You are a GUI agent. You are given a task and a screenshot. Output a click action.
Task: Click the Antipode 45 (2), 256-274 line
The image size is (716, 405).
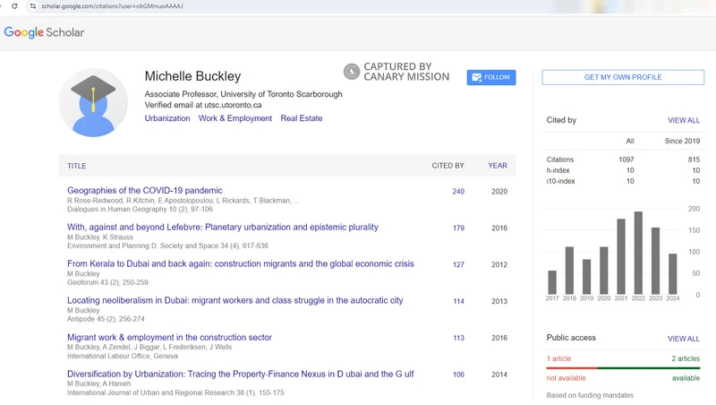(x=106, y=319)
